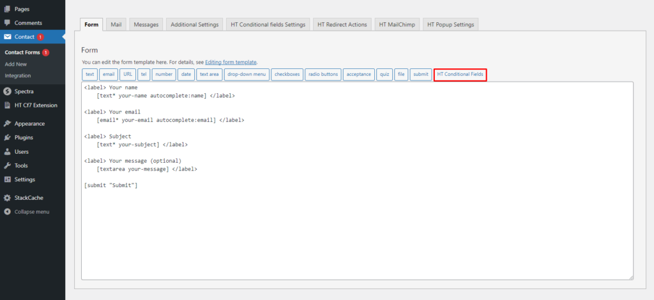Image resolution: width=654 pixels, height=300 pixels.
Task: Insert an acceptance checkbox tag
Action: [358, 74]
